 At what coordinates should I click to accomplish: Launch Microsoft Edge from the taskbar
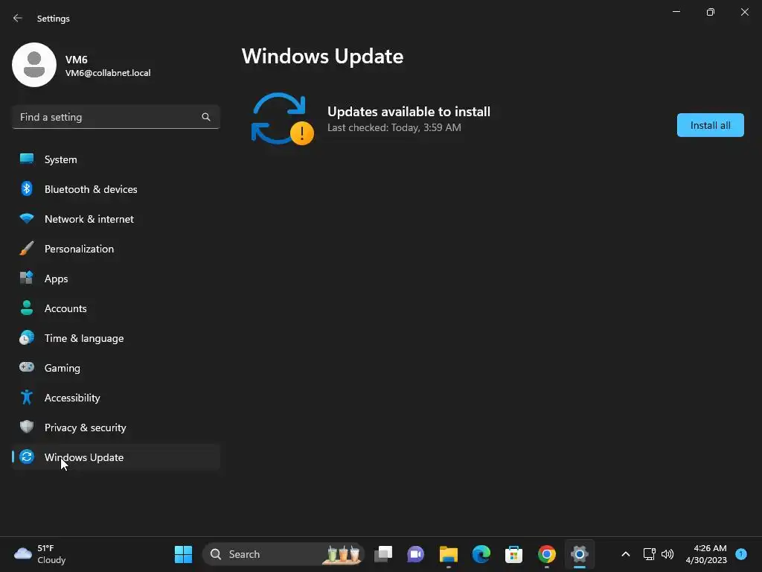(481, 554)
